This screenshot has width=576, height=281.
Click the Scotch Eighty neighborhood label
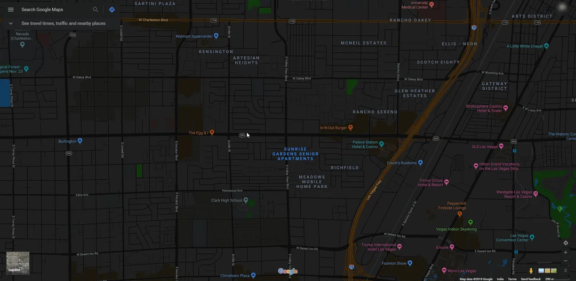438,62
